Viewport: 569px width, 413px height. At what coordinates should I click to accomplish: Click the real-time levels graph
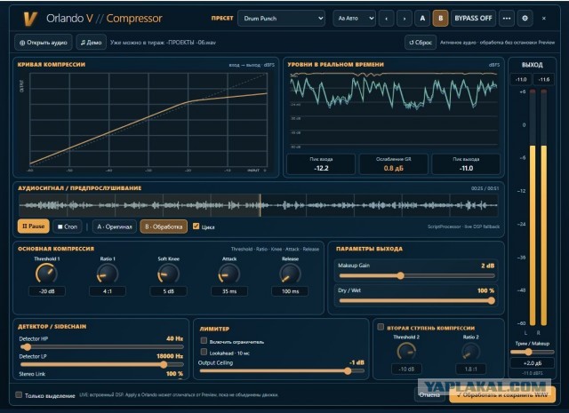coord(393,110)
